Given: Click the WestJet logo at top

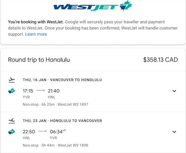Looking at the screenshot, I should 93,6.
